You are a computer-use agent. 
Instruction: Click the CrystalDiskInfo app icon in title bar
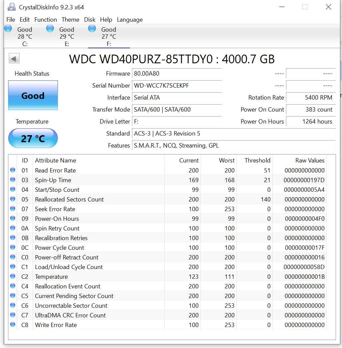(12, 7)
